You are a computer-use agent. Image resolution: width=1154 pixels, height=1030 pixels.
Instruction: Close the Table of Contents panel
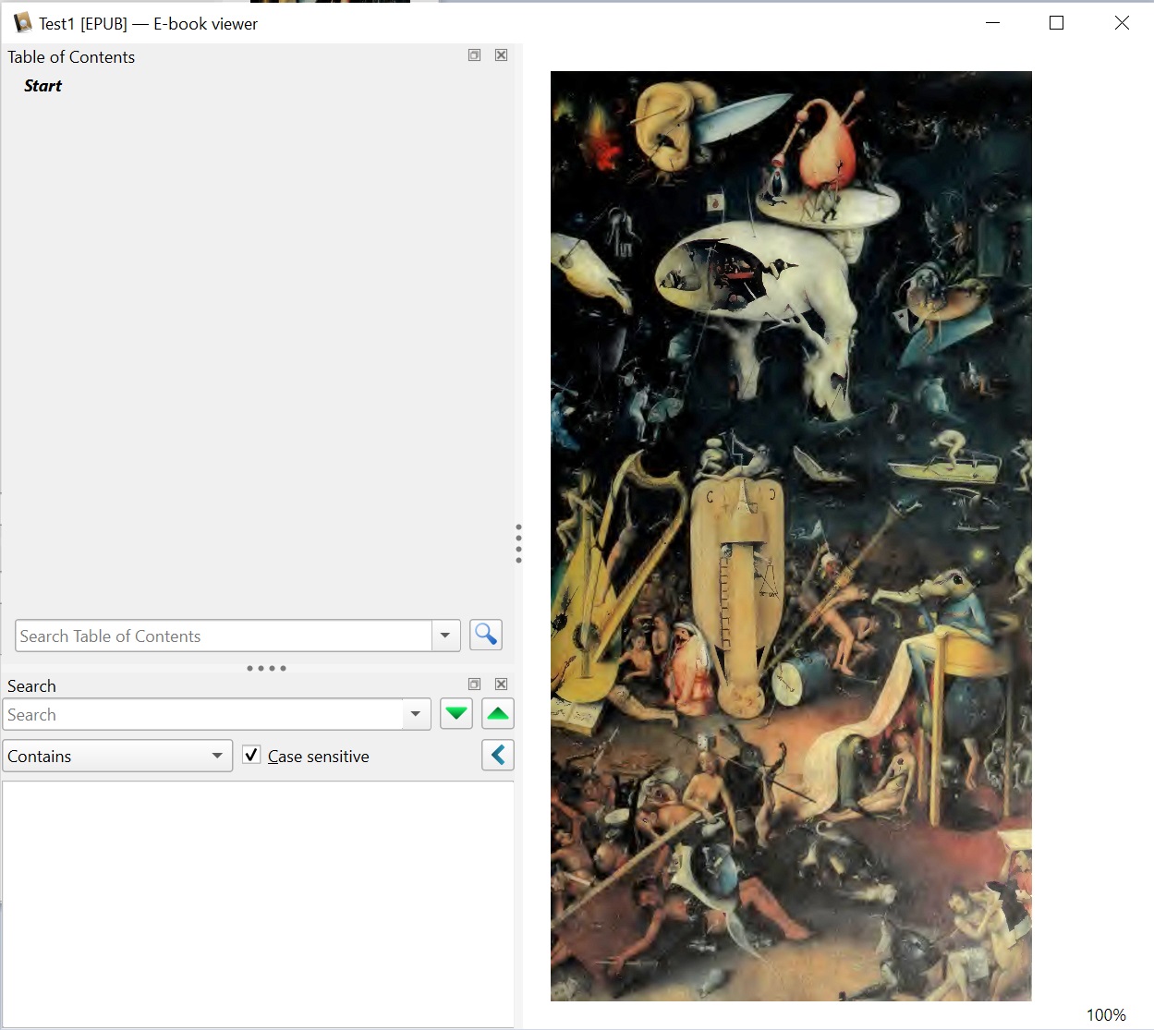tap(501, 55)
